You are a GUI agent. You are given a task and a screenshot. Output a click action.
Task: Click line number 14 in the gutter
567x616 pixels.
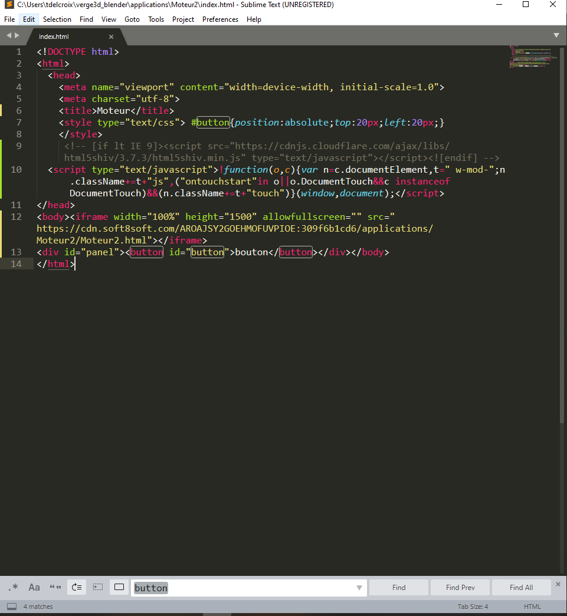pyautogui.click(x=16, y=264)
